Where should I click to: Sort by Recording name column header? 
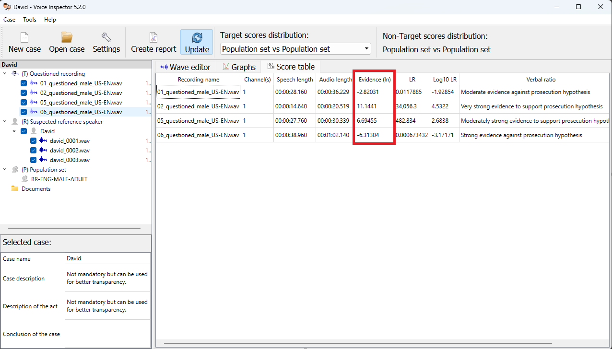pyautogui.click(x=199, y=80)
